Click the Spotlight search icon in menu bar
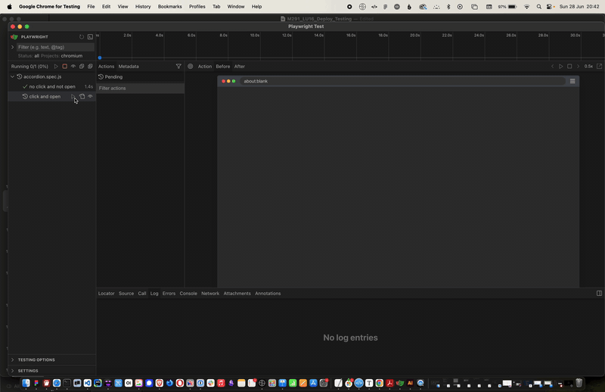Screen dimensions: 605x392 [539, 7]
